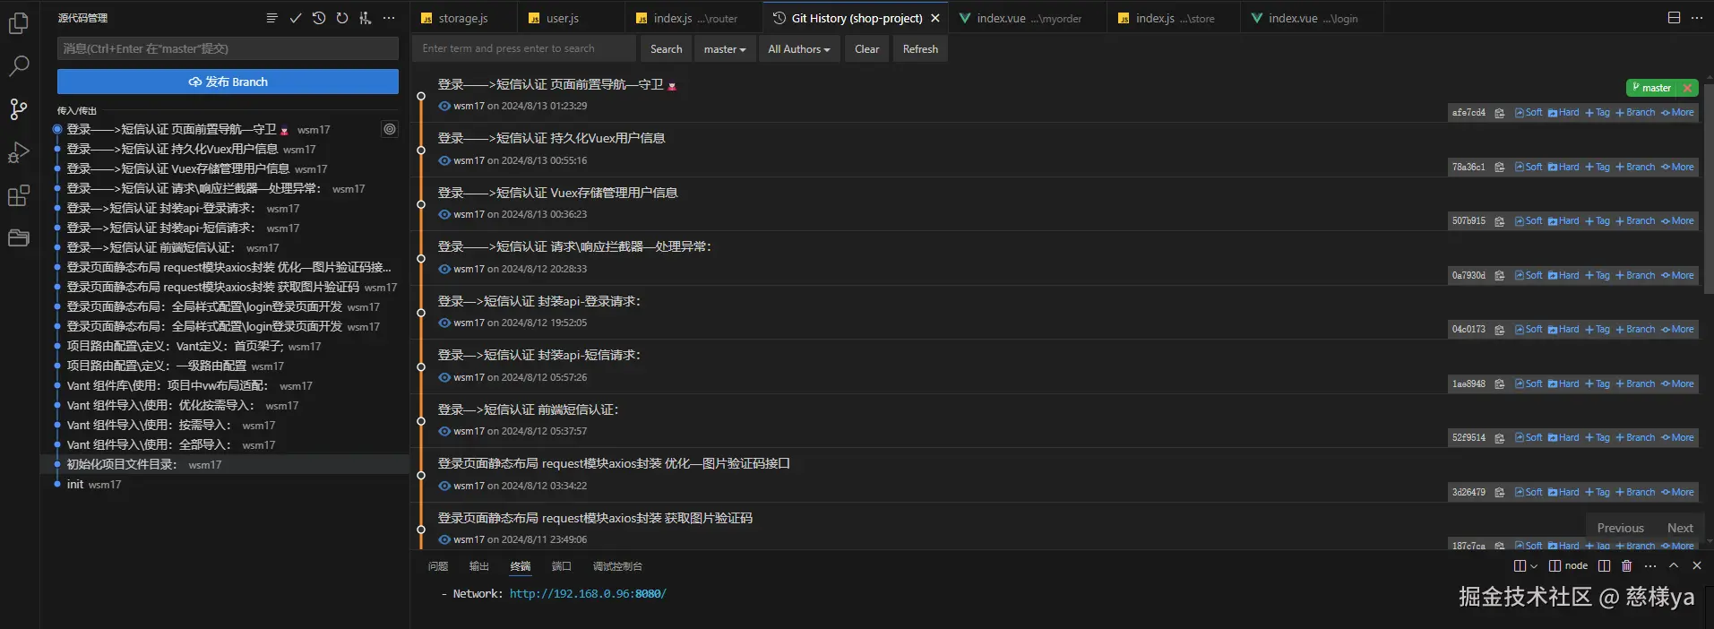Click the Git History search term field

(x=524, y=49)
